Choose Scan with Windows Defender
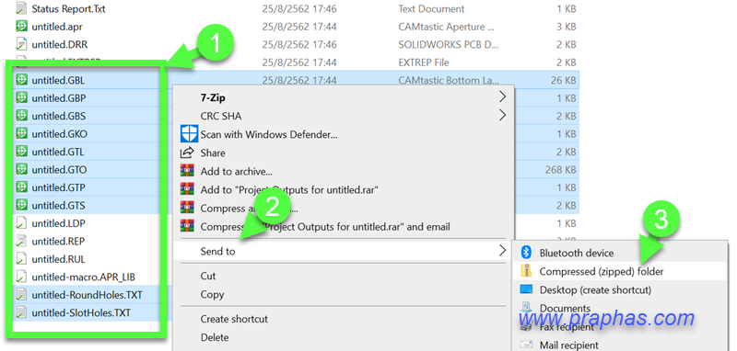Viewport: 737px width, 351px height. pyautogui.click(x=344, y=134)
